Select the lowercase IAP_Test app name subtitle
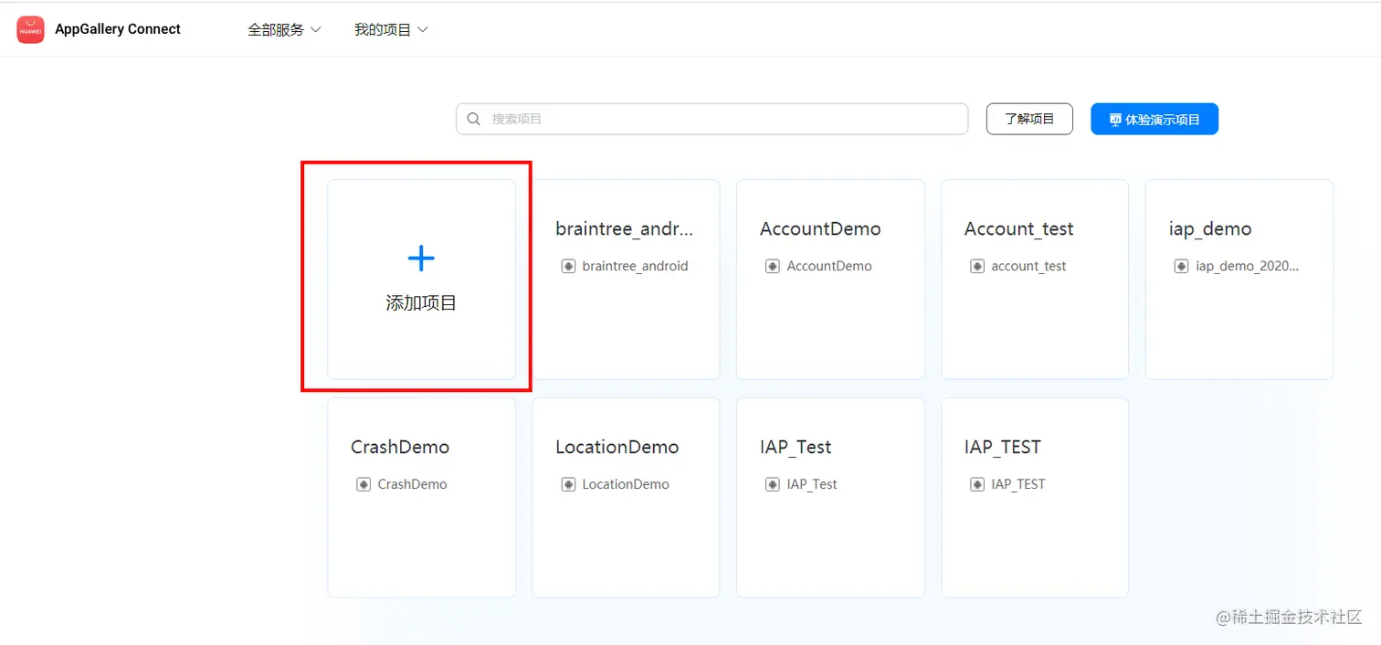 (812, 484)
